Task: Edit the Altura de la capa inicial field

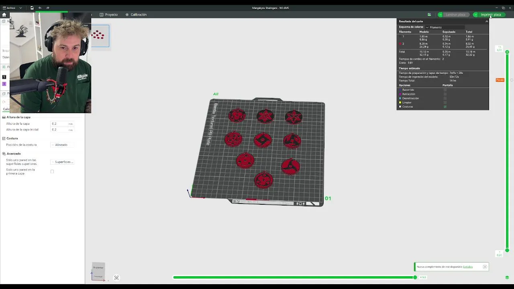Action: tap(62, 130)
